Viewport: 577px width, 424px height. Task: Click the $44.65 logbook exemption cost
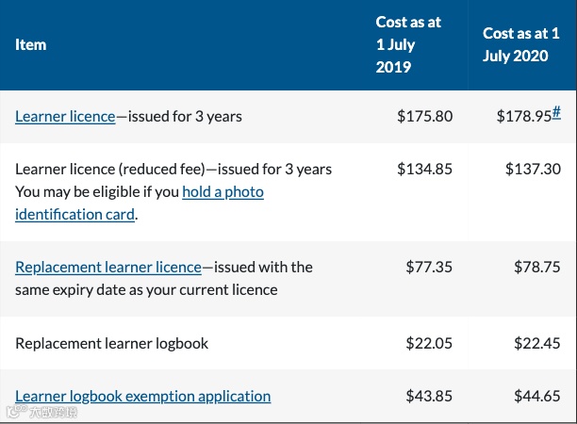point(537,396)
